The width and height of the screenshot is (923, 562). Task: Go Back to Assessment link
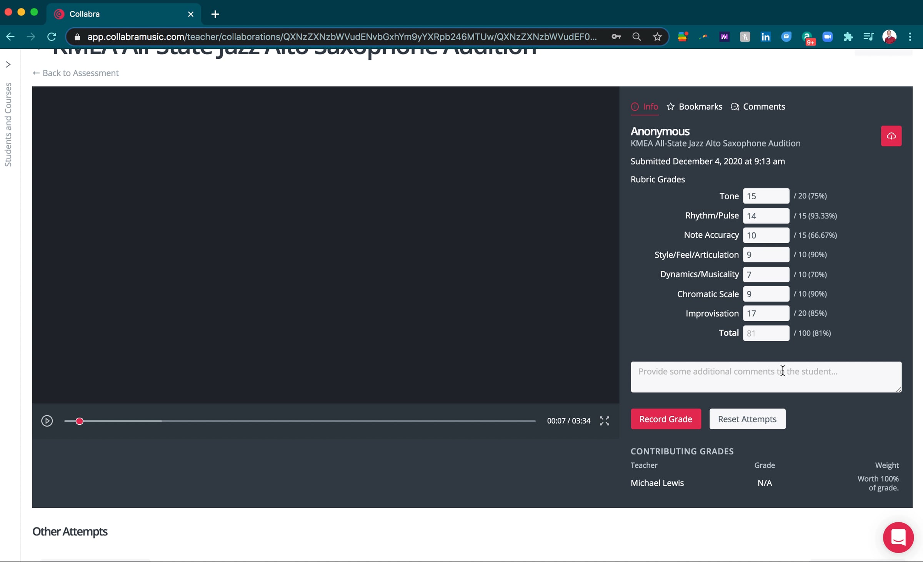76,73
